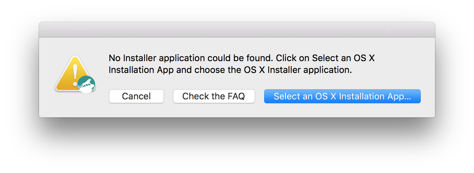Click the "No Installer application could be found" message
This screenshot has width=474, height=173.
point(191,58)
